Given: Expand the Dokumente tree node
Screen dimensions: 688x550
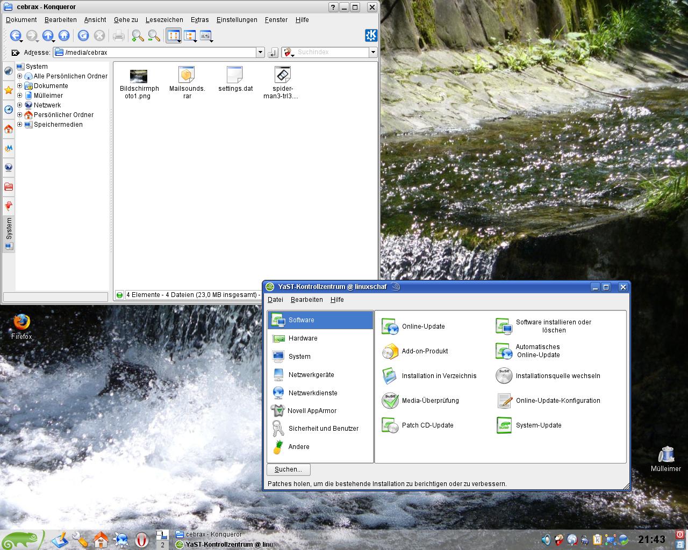Looking at the screenshot, I should pyautogui.click(x=19, y=86).
